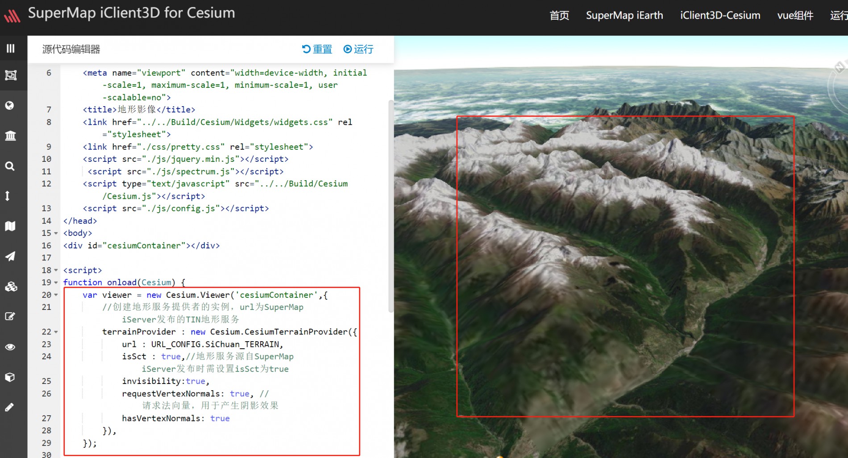The image size is (848, 458).
Task: Collapse the body tag on line 15
Action: pos(56,233)
